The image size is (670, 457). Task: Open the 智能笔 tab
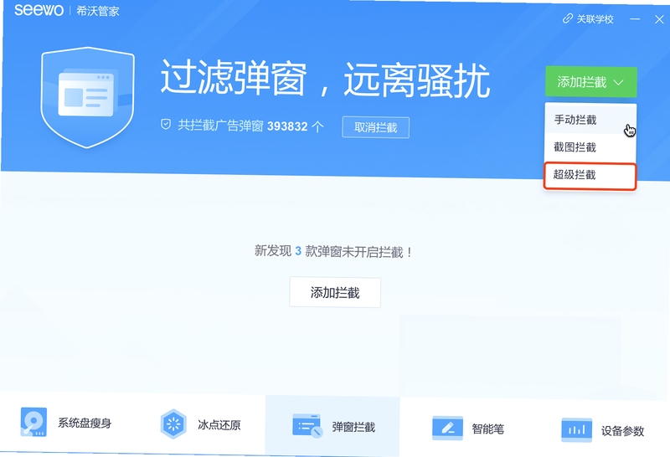[468, 428]
